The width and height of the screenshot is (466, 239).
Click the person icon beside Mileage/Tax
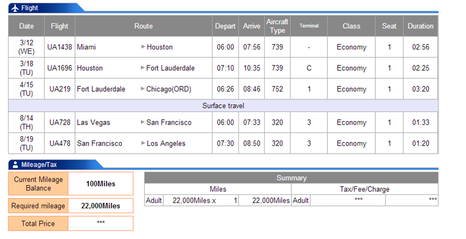pos(15,165)
